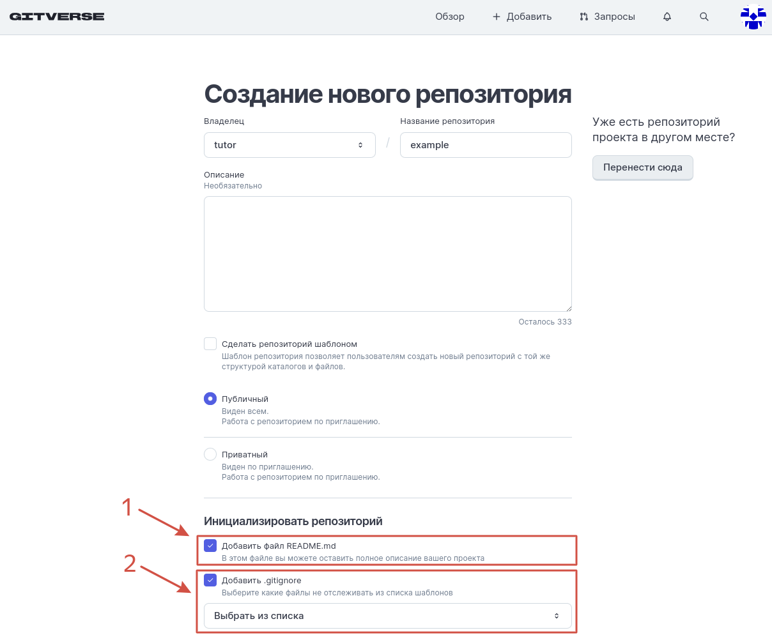Click the resize handle of the description box
This screenshot has height=635, width=772.
click(x=568, y=308)
